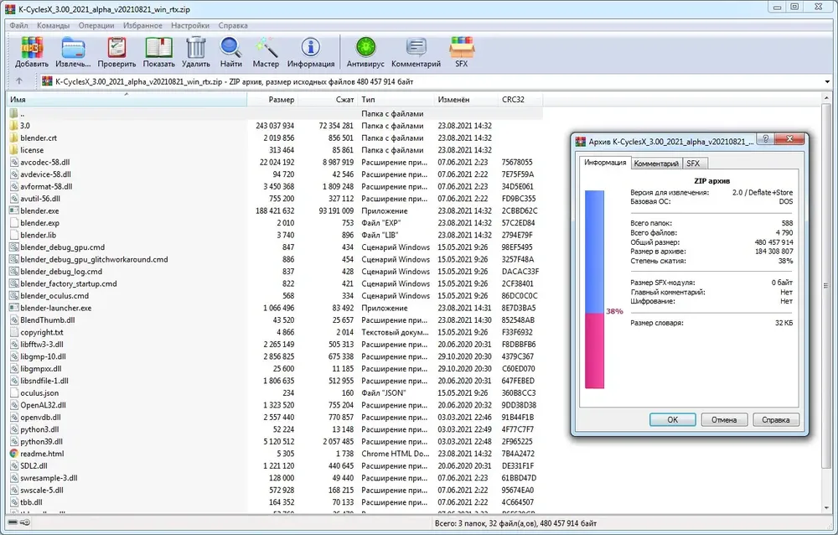
Task: Click the blender.crt folder icon
Action: 14,138
